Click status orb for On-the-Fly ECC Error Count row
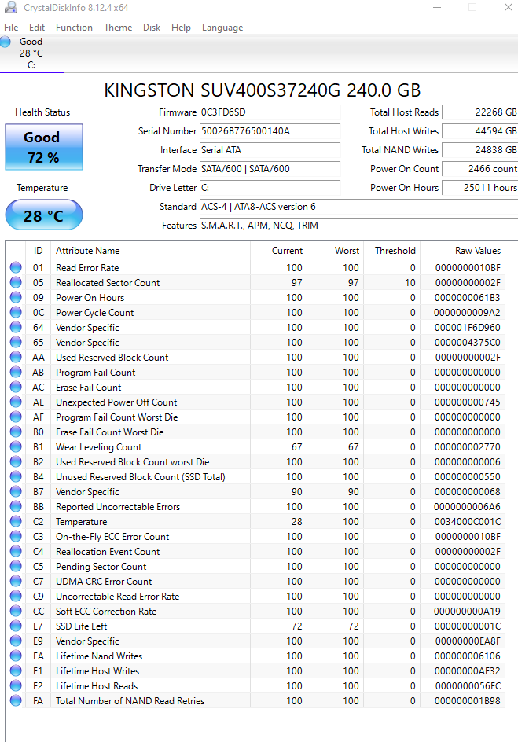518x742 pixels. tap(16, 536)
